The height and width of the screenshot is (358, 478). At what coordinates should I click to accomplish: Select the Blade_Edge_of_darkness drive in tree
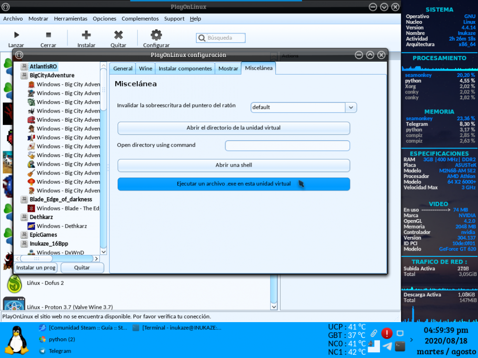(61, 200)
